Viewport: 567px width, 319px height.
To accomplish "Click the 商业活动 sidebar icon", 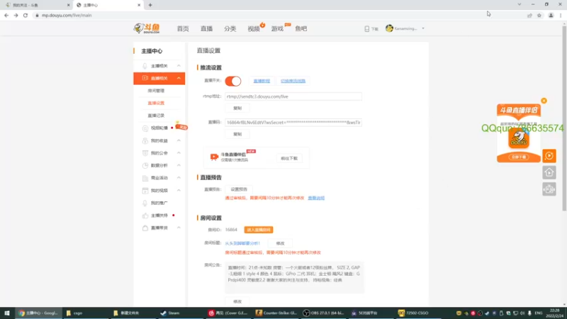I will [145, 178].
